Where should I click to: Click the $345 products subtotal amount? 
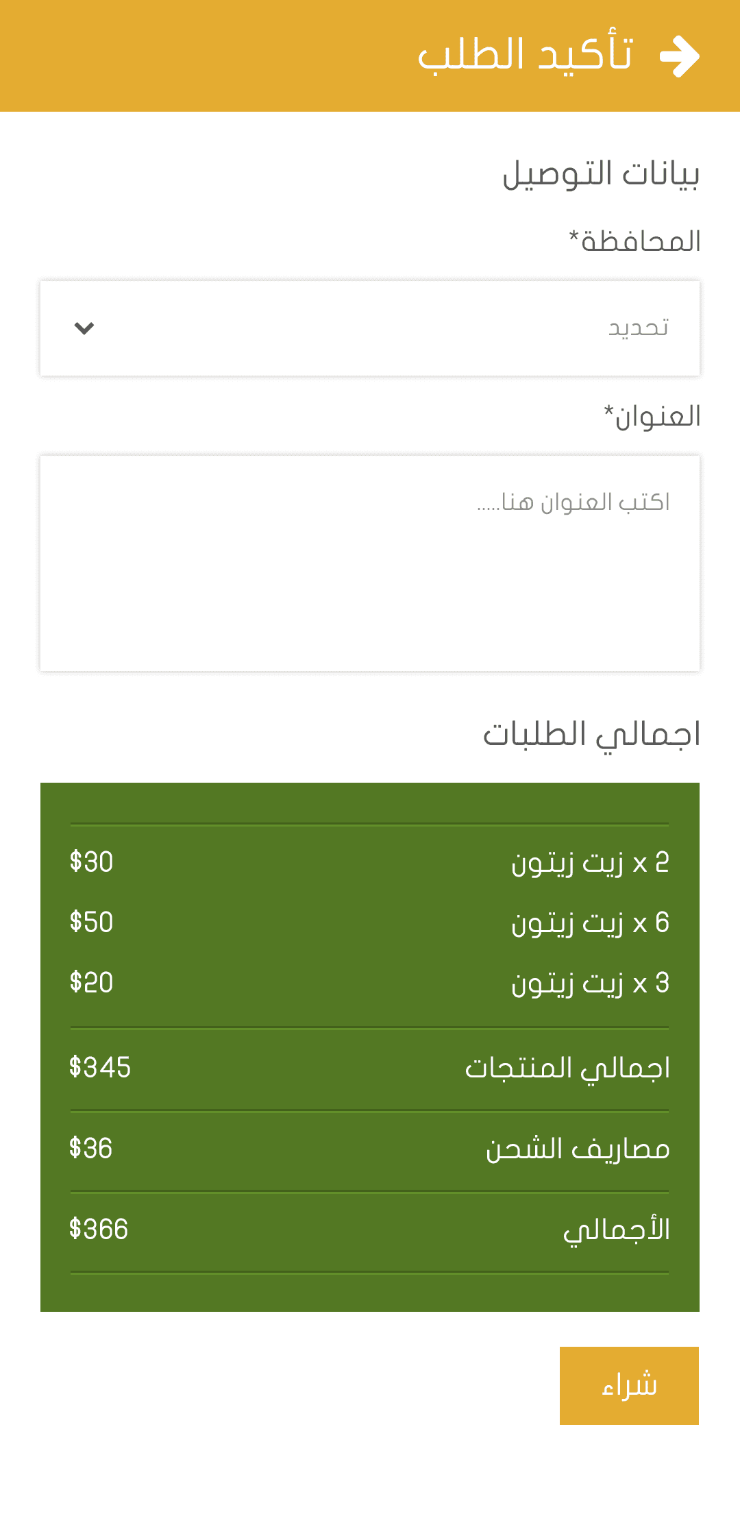coord(99,1067)
